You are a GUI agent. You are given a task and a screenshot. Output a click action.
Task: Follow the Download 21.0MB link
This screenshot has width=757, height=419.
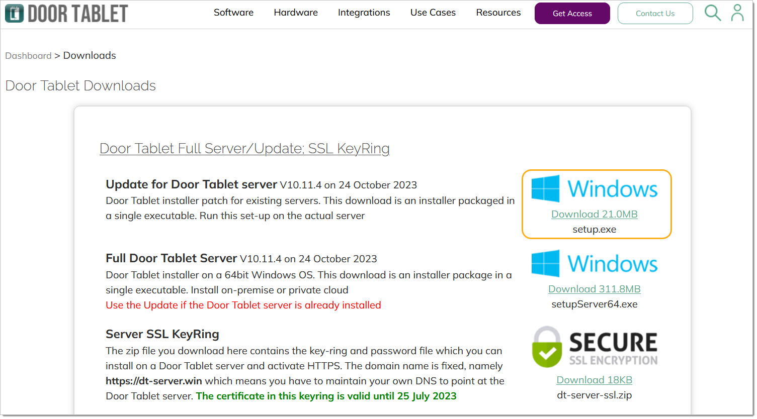coord(595,214)
